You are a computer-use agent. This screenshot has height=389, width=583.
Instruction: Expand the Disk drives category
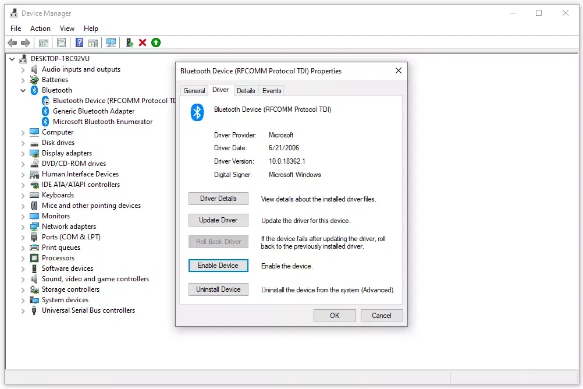pos(23,143)
